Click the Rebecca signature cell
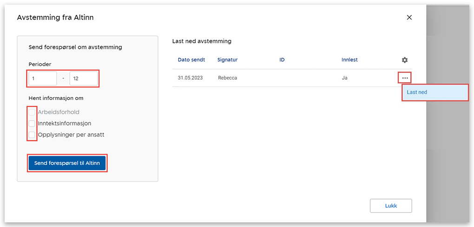474x227 pixels. [x=227, y=78]
